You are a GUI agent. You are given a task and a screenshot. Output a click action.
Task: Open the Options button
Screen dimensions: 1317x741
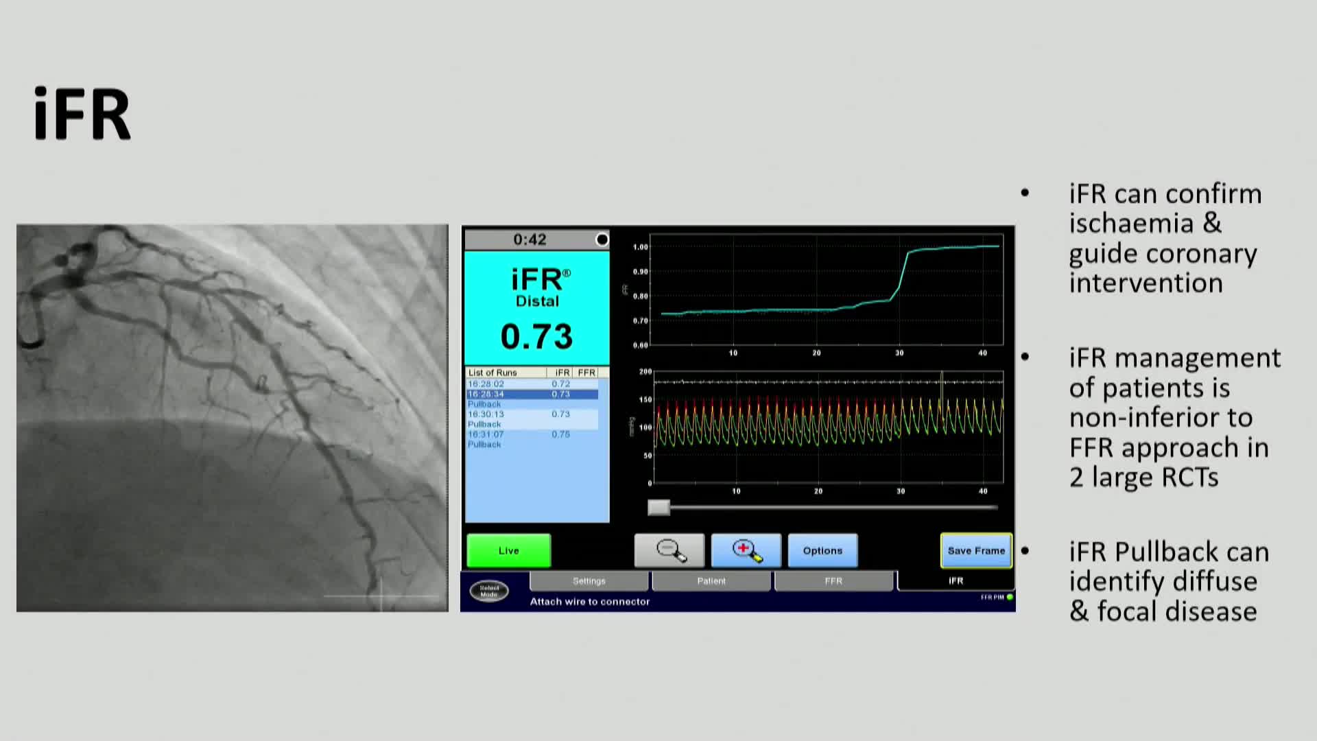822,550
